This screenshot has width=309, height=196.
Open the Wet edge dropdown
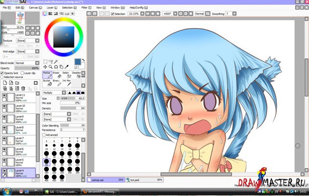[37, 51]
